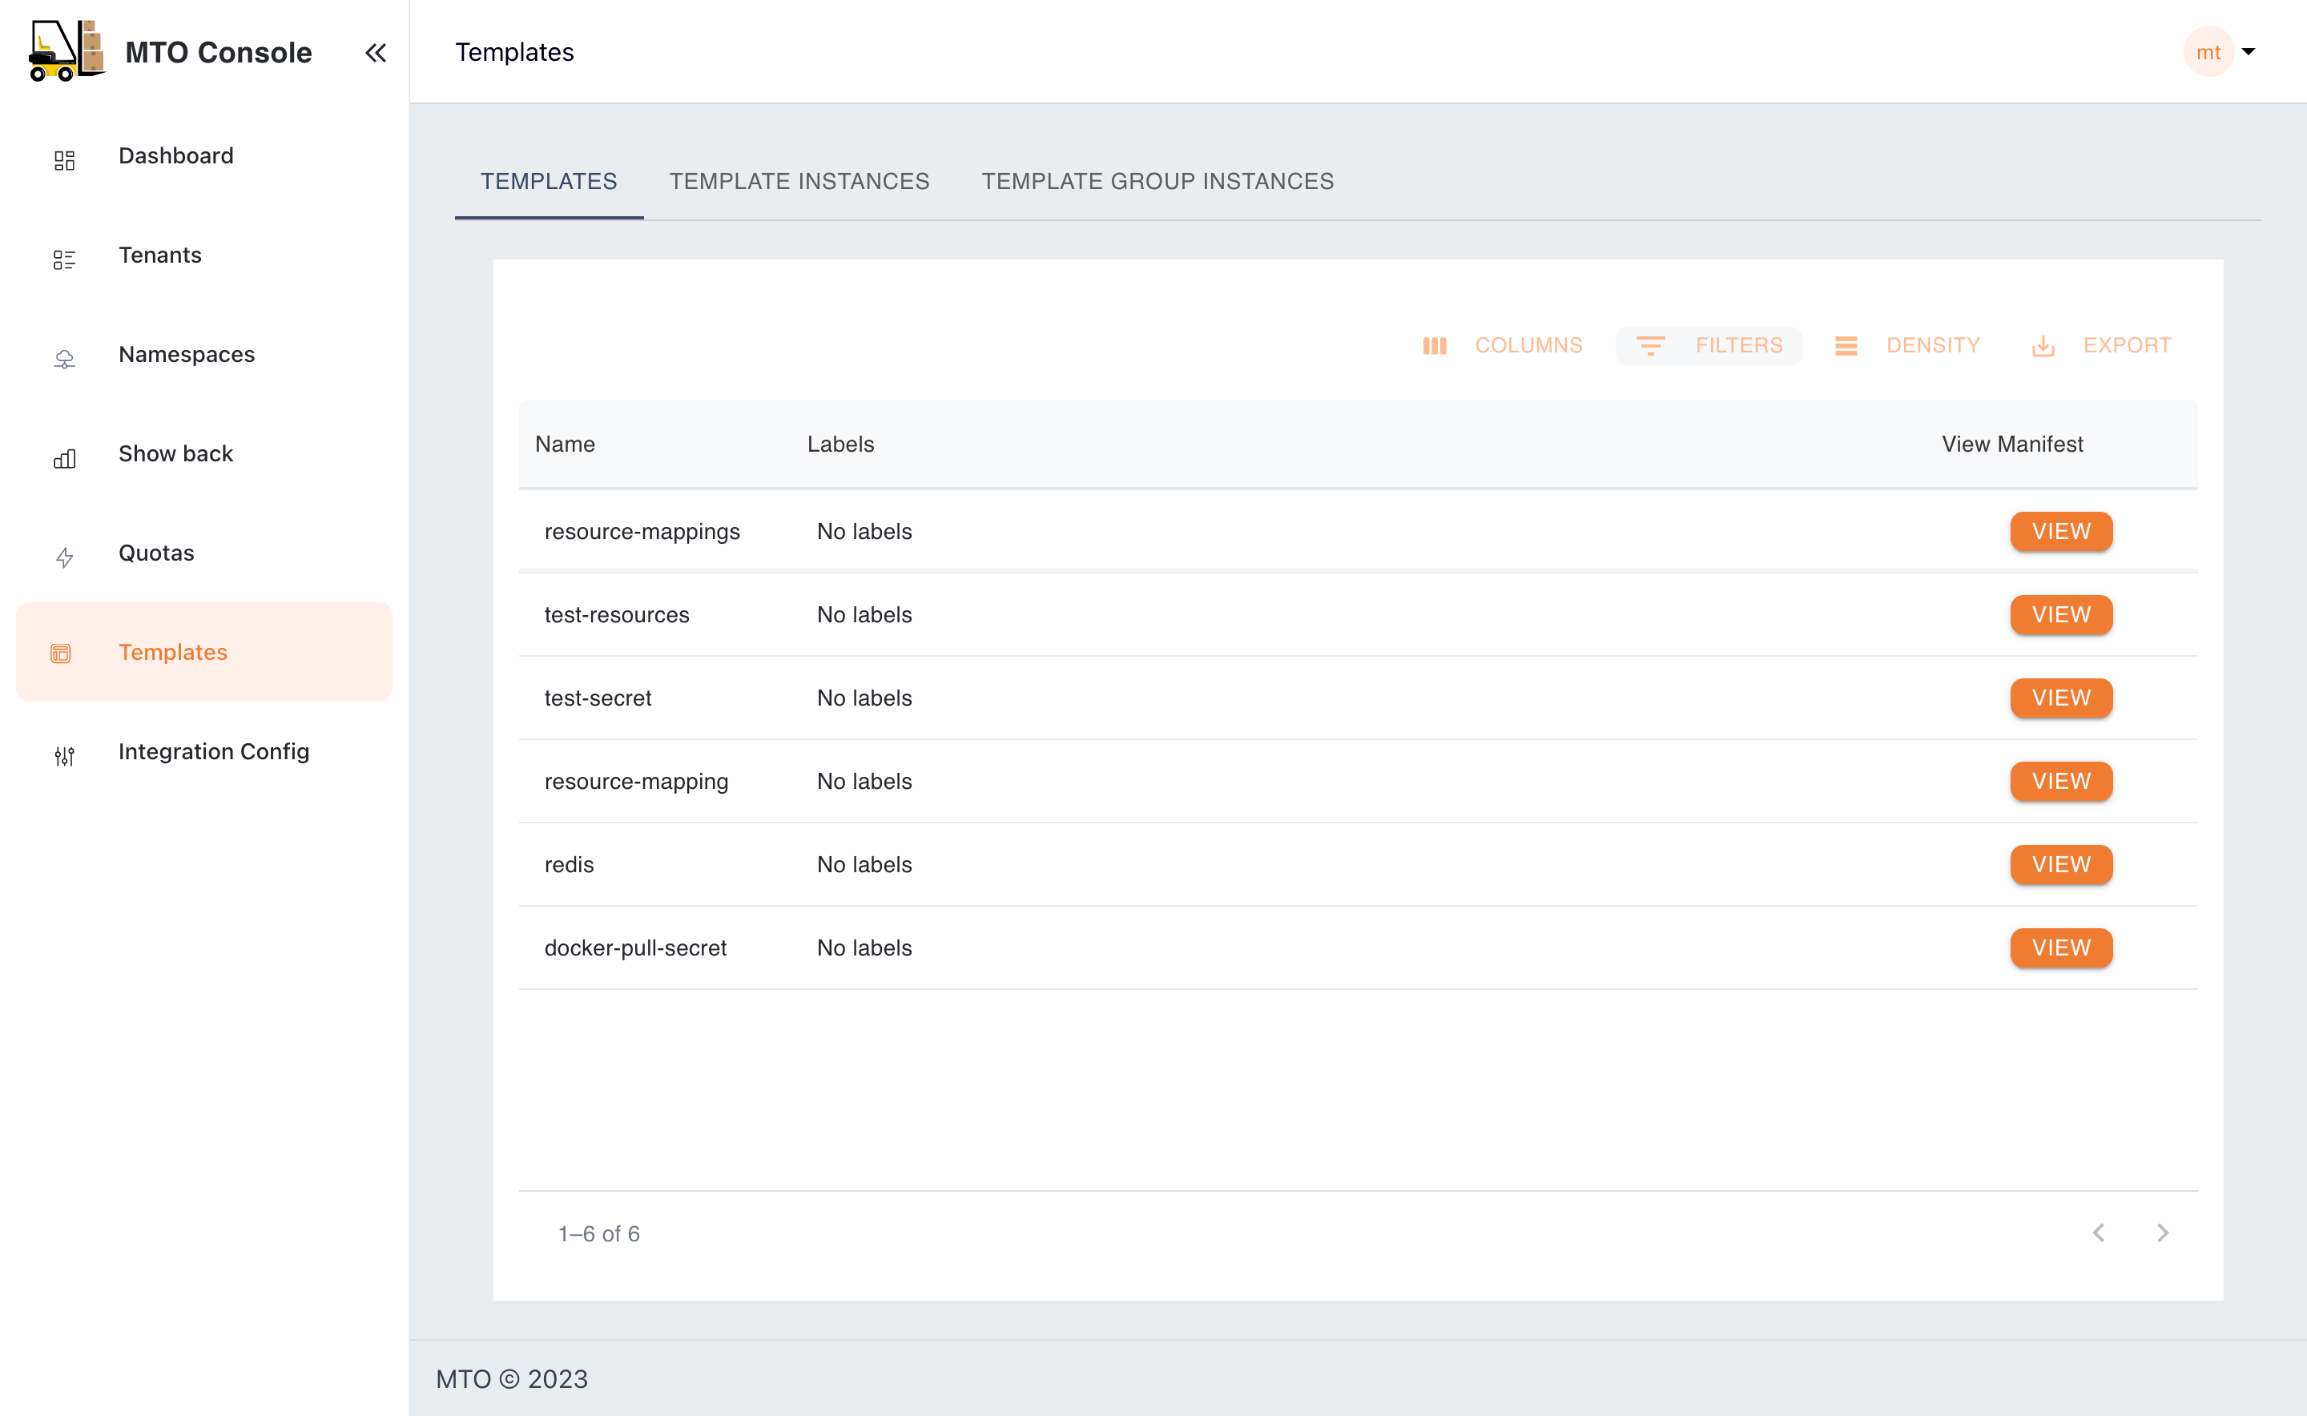
Task: Select the resource-mappings name cell
Action: click(642, 531)
